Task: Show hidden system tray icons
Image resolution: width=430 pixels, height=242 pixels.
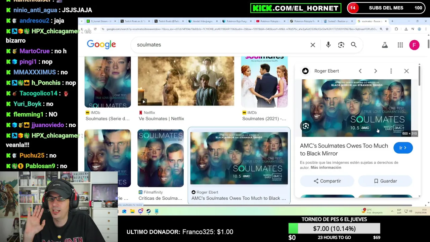Action: click(392, 211)
